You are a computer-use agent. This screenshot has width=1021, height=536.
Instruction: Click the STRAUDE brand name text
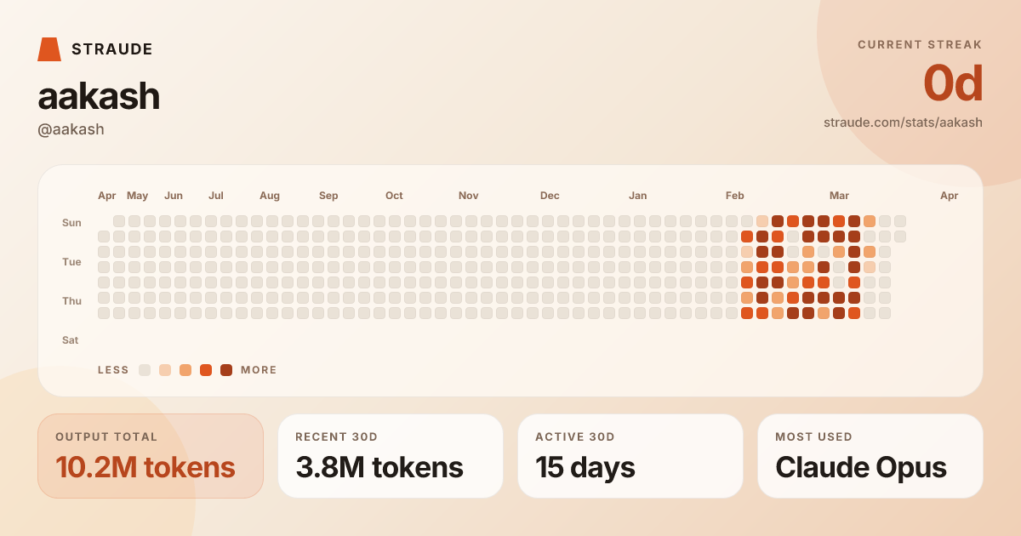(x=111, y=49)
